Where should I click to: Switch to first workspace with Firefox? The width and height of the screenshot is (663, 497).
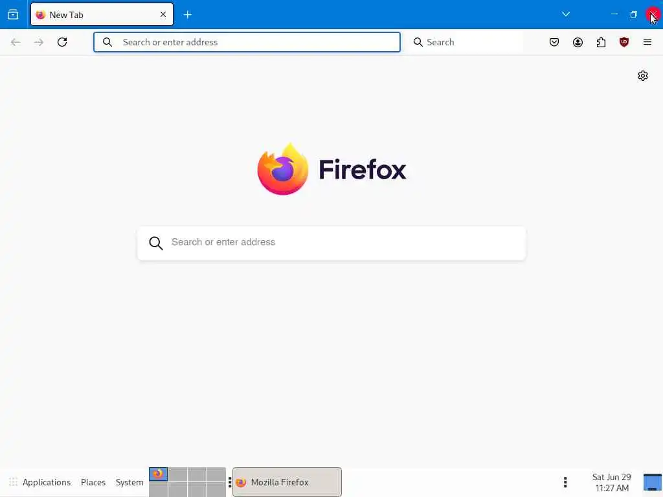[x=158, y=474]
